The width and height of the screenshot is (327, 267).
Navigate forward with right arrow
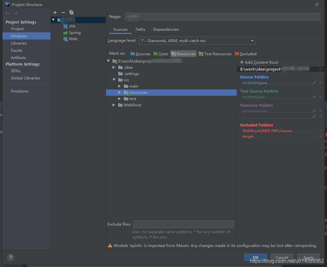15,13
